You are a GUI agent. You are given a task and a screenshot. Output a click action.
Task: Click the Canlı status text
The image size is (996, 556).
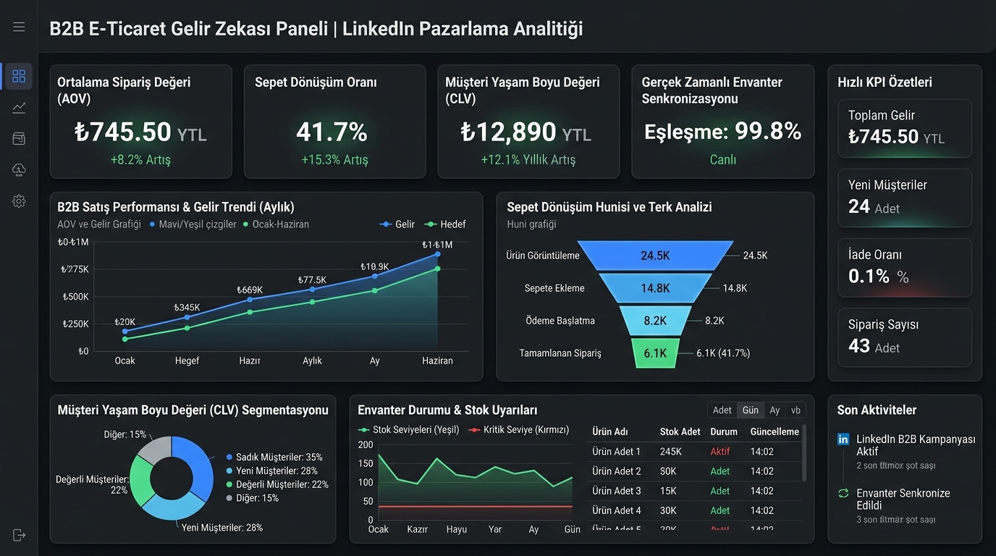point(722,159)
